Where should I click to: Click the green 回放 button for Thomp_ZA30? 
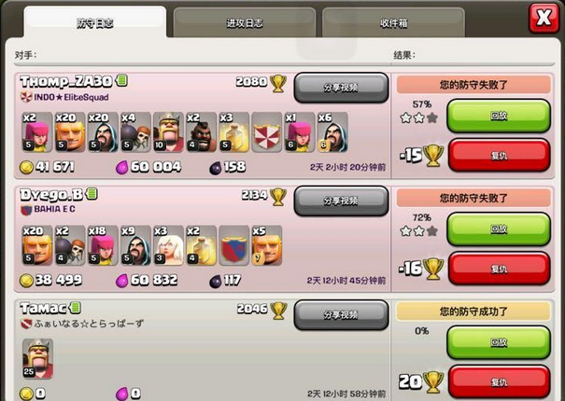point(499,116)
